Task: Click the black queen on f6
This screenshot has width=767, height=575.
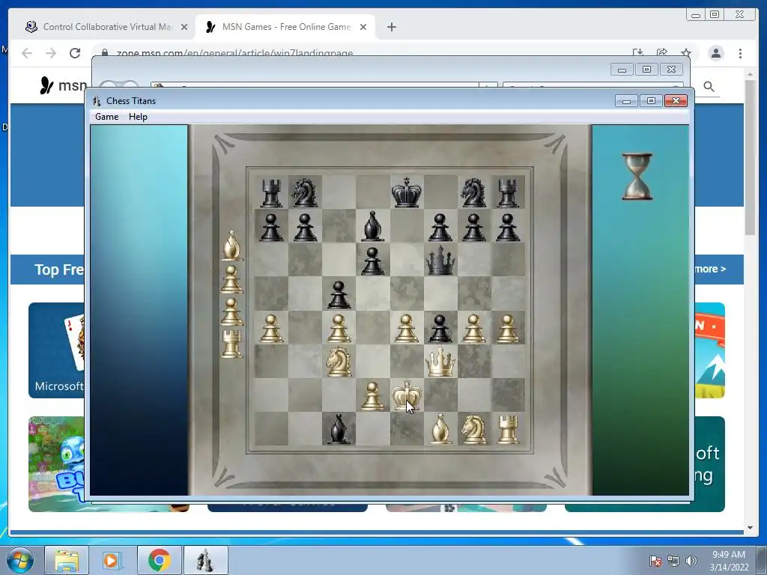Action: [440, 260]
